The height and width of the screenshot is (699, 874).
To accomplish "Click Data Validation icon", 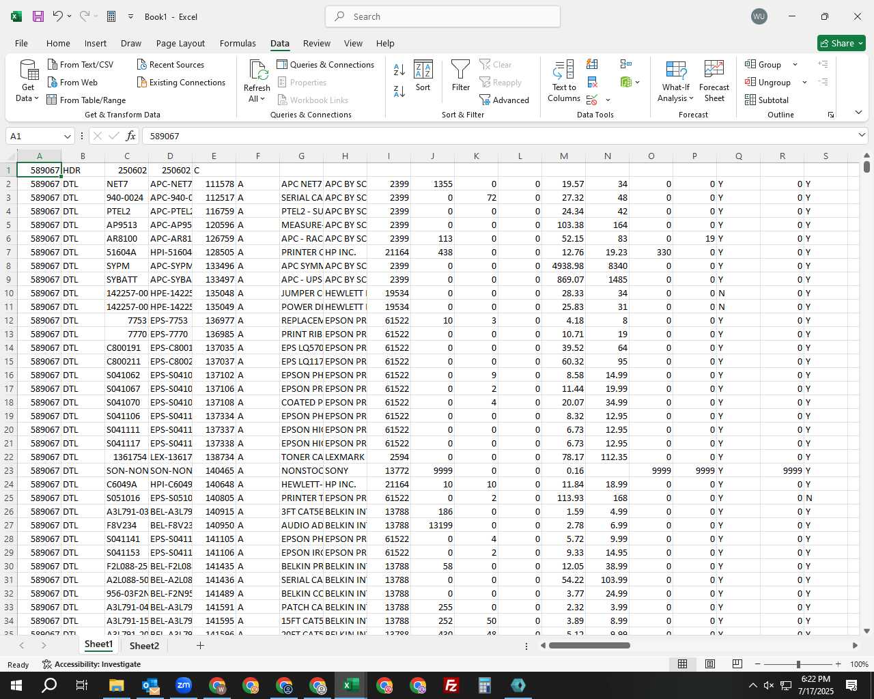I will tap(592, 100).
